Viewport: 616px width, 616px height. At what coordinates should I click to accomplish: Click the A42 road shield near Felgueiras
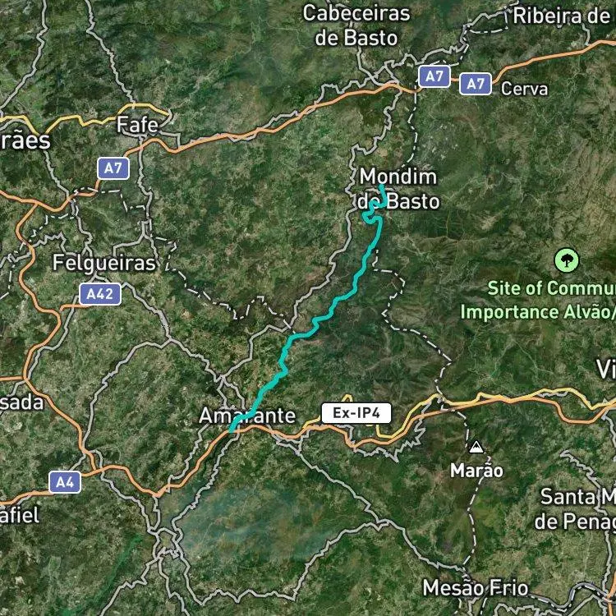(x=100, y=294)
